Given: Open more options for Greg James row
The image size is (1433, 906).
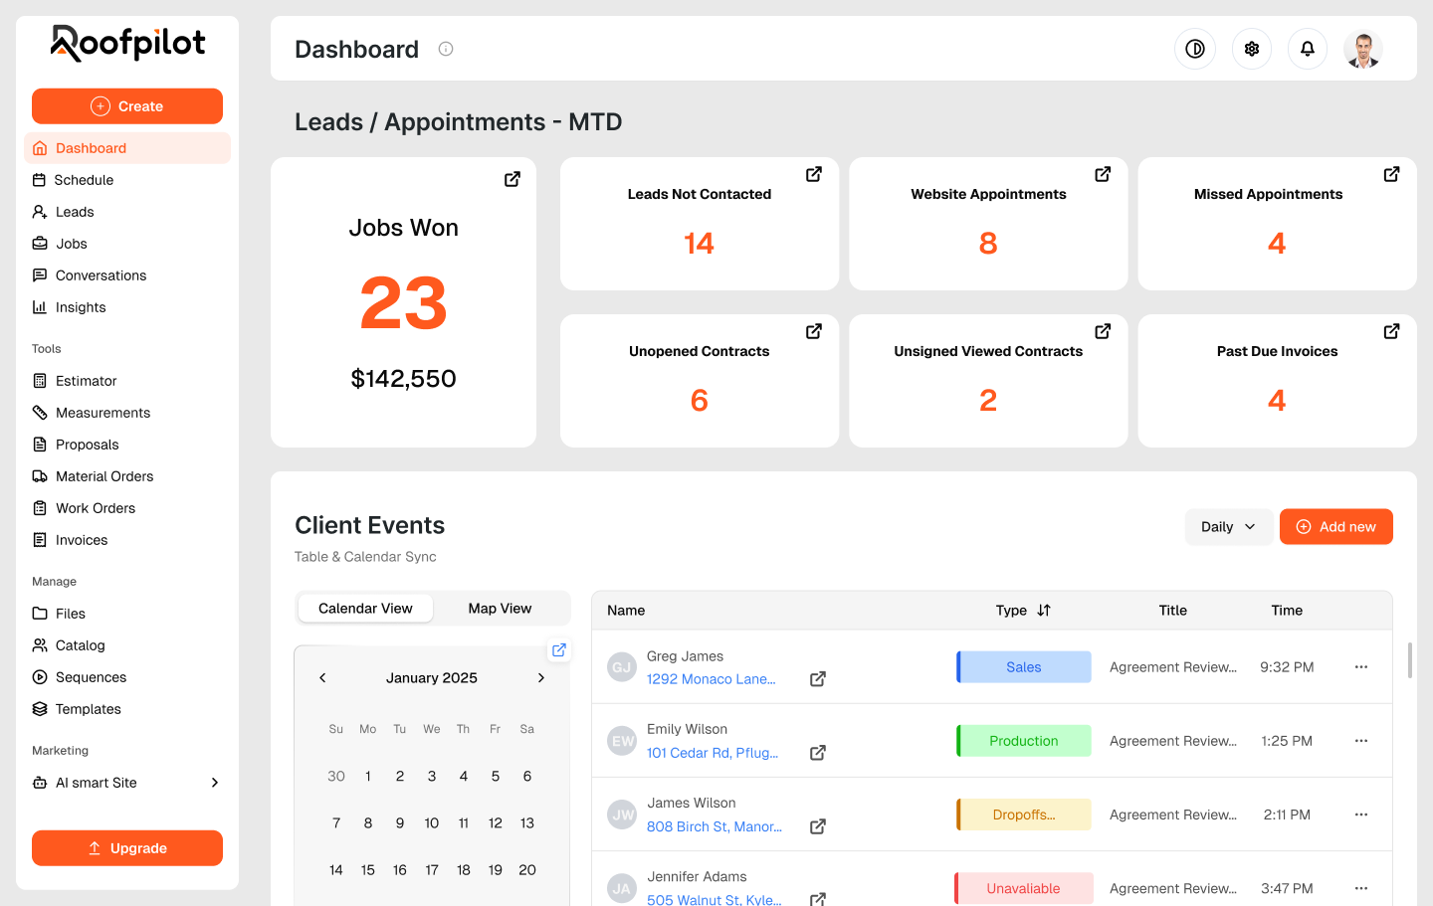Looking at the screenshot, I should 1361,667.
